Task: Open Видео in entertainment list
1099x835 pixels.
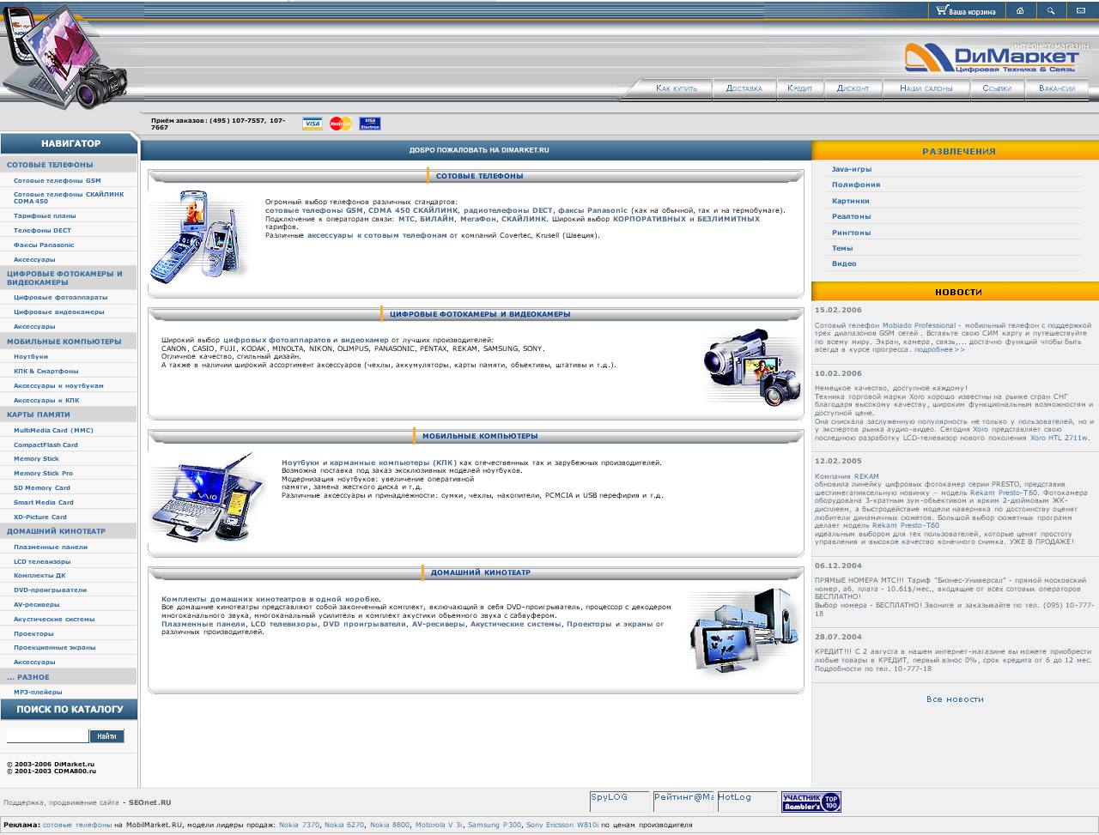Action: click(844, 263)
